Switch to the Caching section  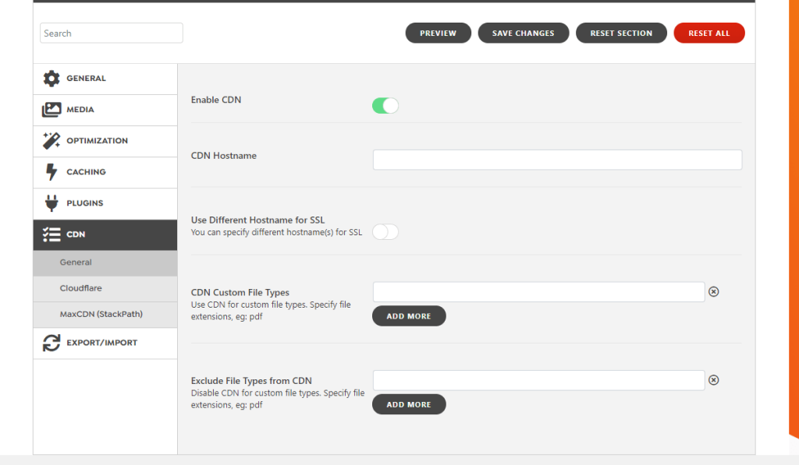[105, 172]
